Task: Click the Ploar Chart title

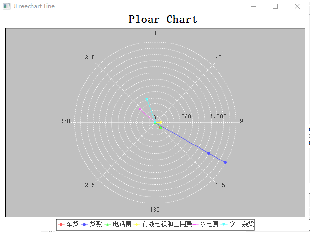Action: [163, 19]
